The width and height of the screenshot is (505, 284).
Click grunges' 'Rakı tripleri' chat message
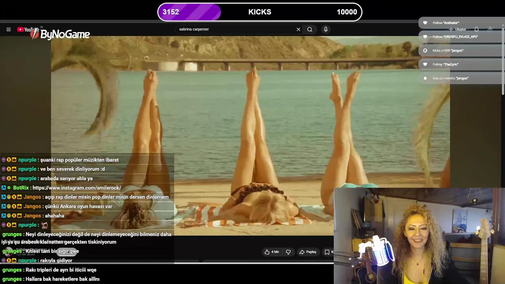[49, 270]
